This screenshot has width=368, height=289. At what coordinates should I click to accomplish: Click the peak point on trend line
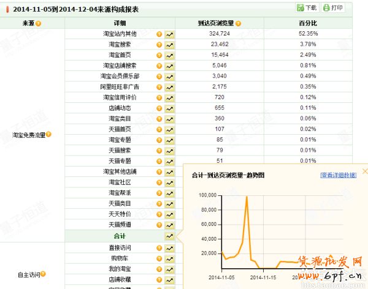pyautogui.click(x=247, y=198)
